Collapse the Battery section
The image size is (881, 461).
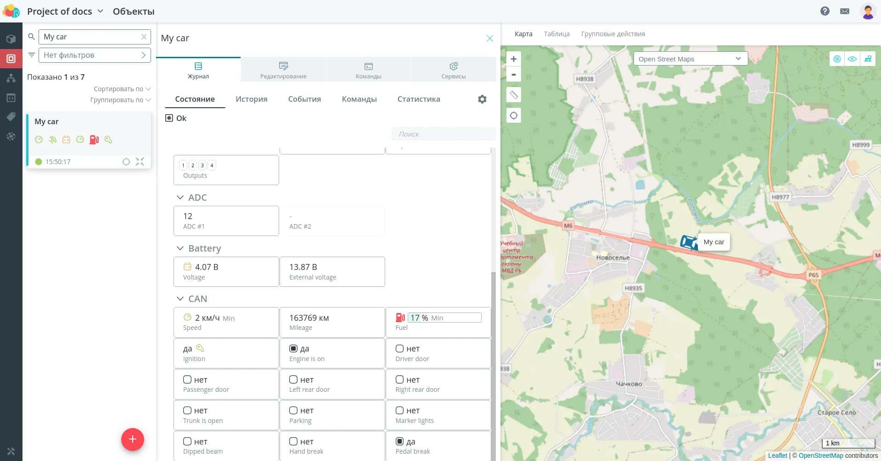(x=180, y=248)
